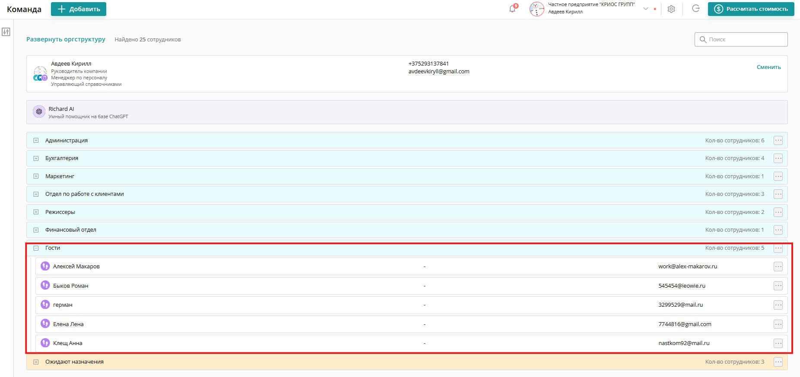Click email nastkom92@mail.ru
This screenshot has width=800, height=377.
click(x=684, y=343)
